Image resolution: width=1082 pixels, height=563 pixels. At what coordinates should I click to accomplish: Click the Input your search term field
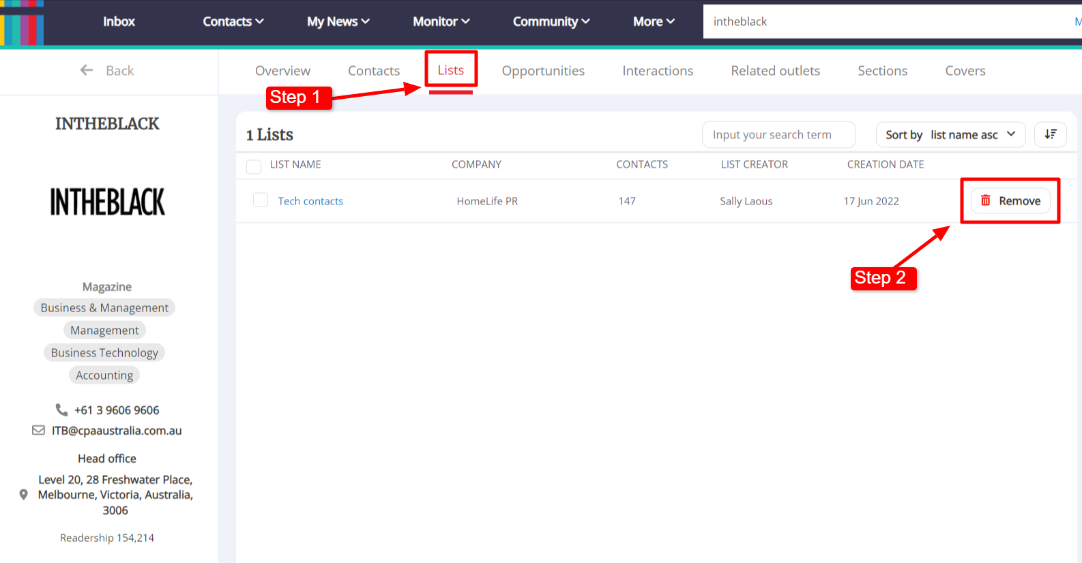[778, 134]
